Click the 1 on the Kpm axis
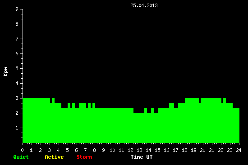248x165 pixels. pyautogui.click(x=17, y=128)
